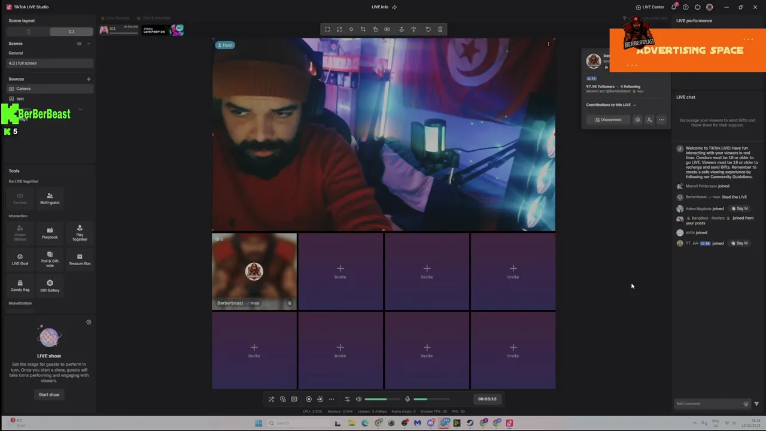The image size is (766, 431).
Task: Open the Poll & Gift vote tool
Action: (50, 260)
